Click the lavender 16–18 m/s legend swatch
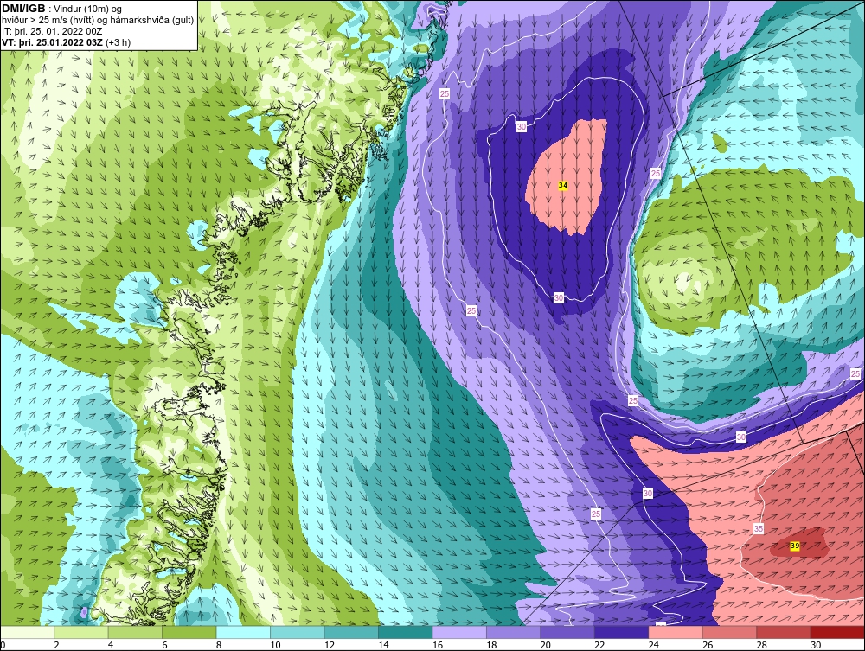This screenshot has height=651, width=865. tap(459, 632)
